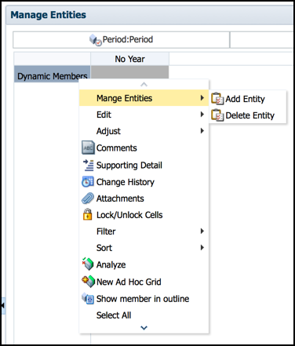Click the Comments ABC icon
The height and width of the screenshot is (346, 295).
coord(88,148)
